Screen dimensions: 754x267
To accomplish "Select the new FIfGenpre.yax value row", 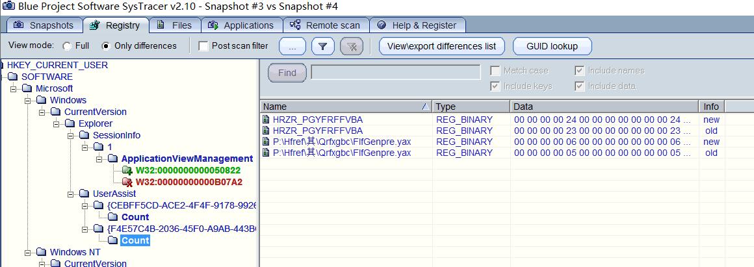I will pyautogui.click(x=493, y=142).
